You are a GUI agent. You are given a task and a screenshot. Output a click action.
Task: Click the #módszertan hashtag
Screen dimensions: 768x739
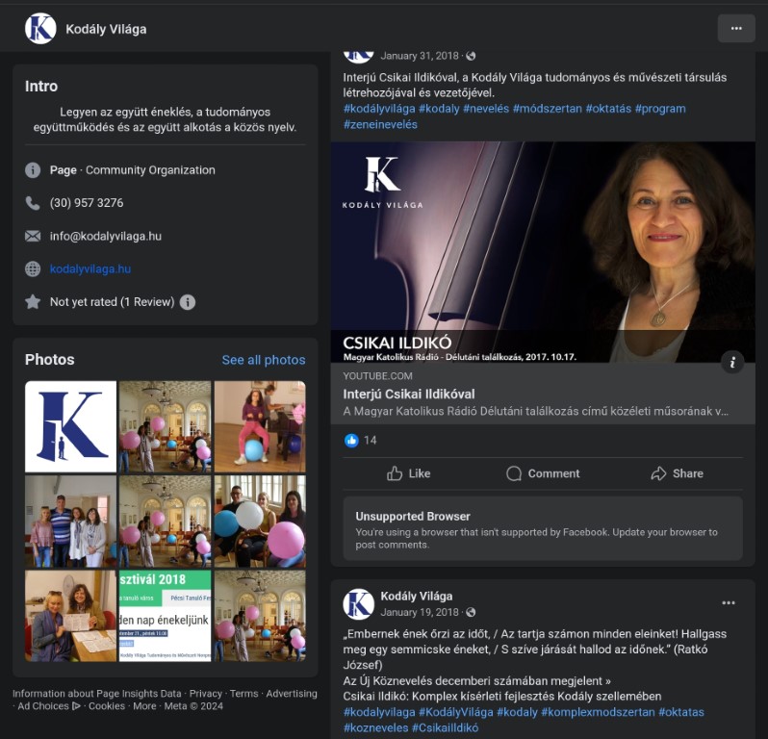(547, 109)
